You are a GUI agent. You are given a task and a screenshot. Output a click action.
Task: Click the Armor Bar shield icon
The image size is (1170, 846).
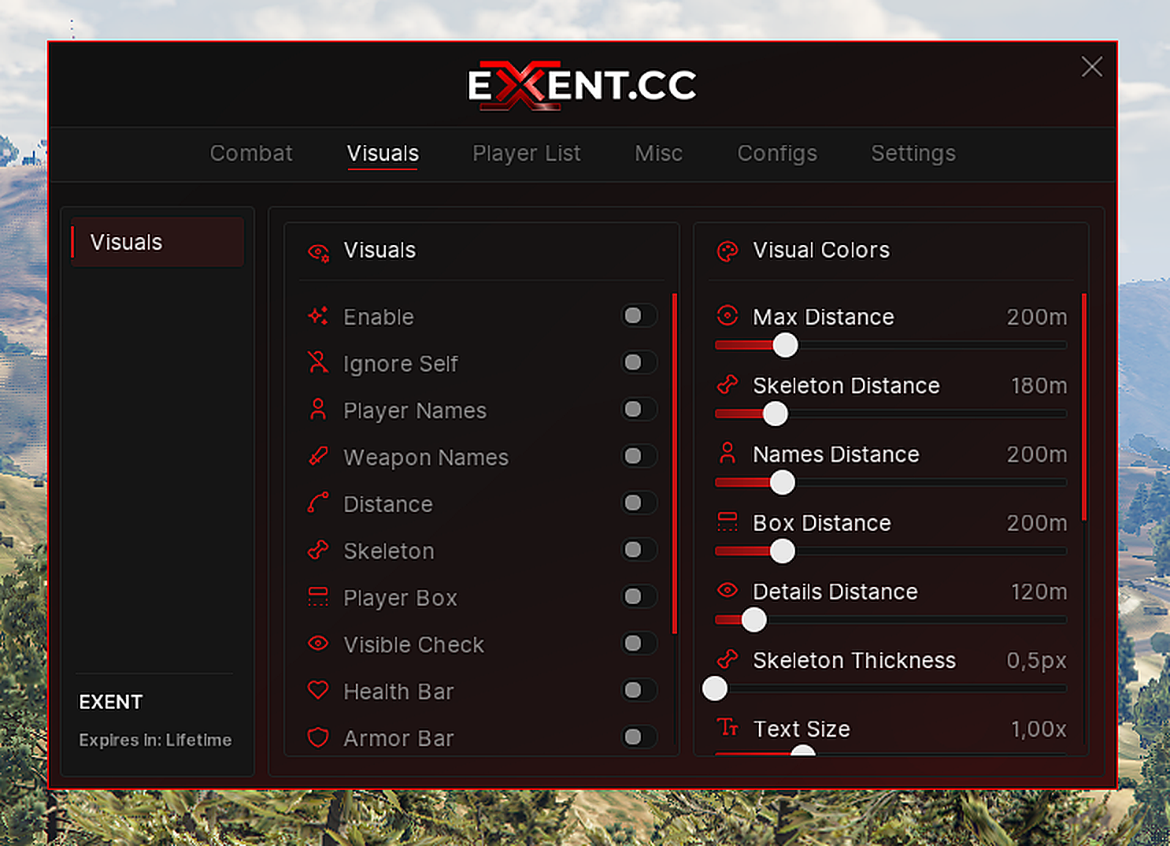317,737
